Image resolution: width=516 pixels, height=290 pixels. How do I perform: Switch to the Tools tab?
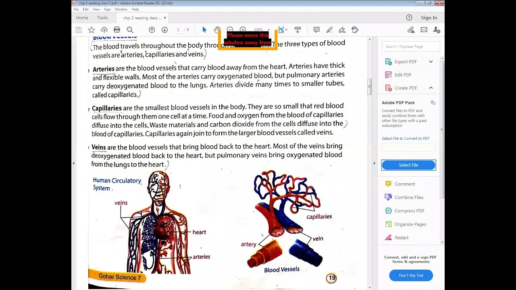tap(102, 18)
